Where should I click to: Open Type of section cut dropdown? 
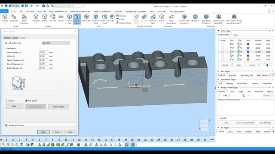pyautogui.click(x=55, y=43)
